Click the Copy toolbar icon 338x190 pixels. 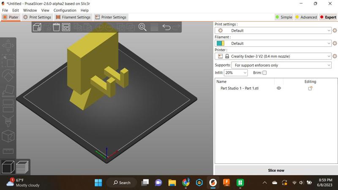(78, 27)
